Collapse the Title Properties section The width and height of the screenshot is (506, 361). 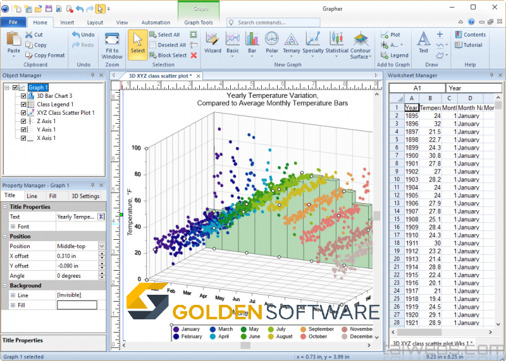coord(5,207)
